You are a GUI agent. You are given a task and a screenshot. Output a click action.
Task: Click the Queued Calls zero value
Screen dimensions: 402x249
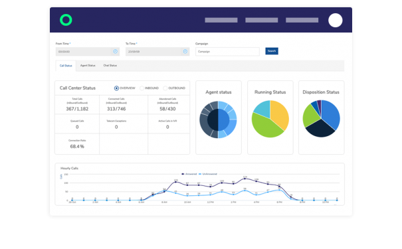[77, 127]
